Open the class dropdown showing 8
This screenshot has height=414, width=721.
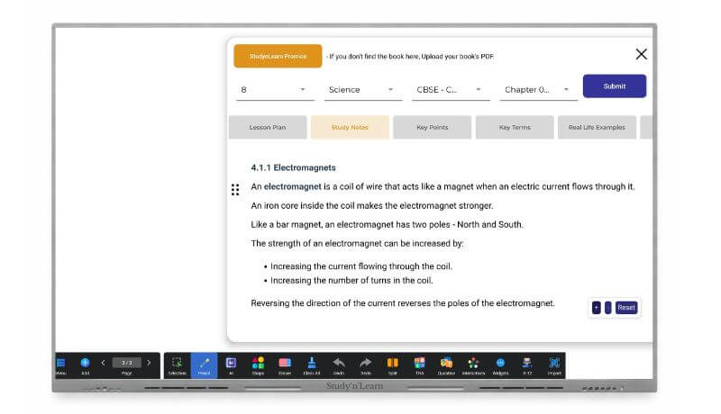pyautogui.click(x=275, y=89)
